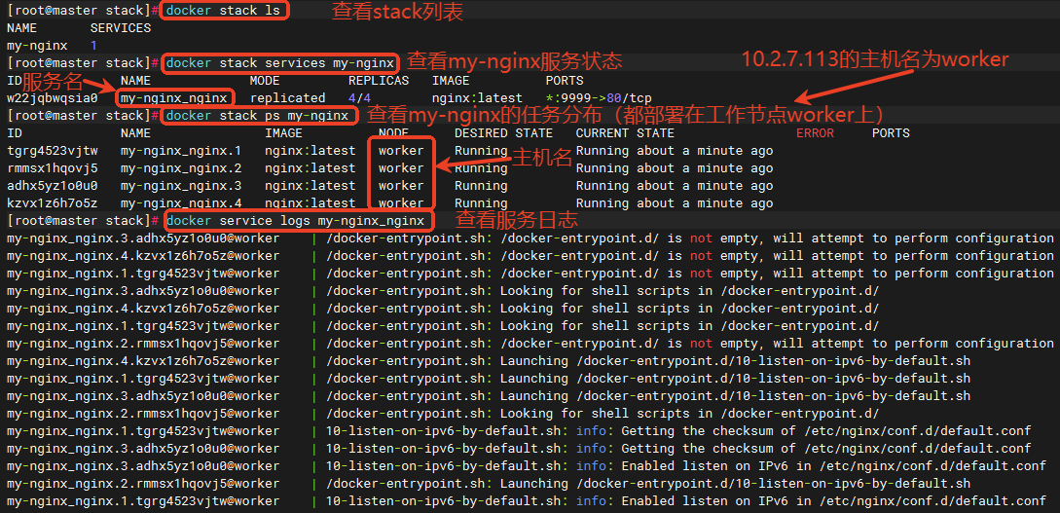Click the "4/4" replicas value

[x=359, y=98]
